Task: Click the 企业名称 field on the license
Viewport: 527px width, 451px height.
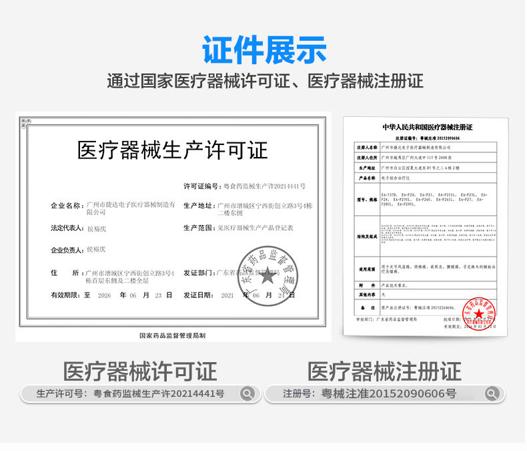Action: click(x=113, y=208)
